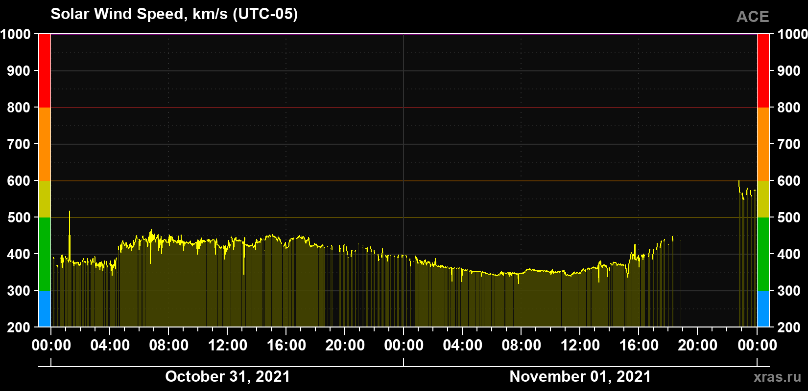
Task: Click the olive-yellow band on right scale
Action: (763, 199)
